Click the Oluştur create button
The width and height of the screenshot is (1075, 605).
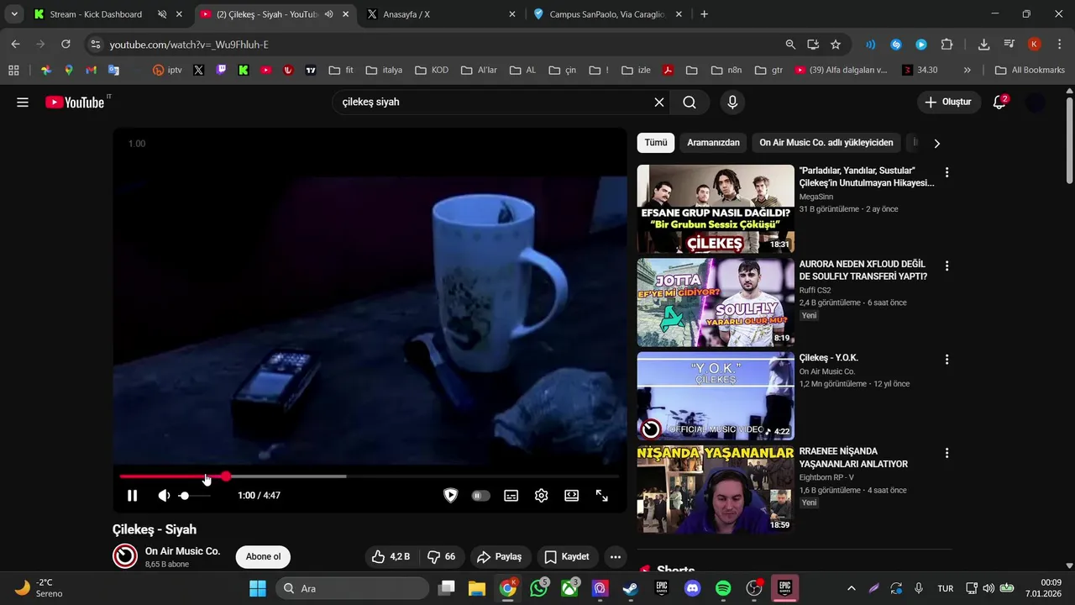[x=949, y=103]
